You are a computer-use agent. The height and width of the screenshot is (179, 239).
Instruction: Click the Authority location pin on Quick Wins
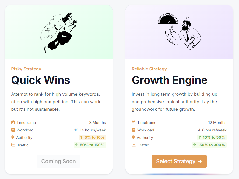[x=13, y=137]
